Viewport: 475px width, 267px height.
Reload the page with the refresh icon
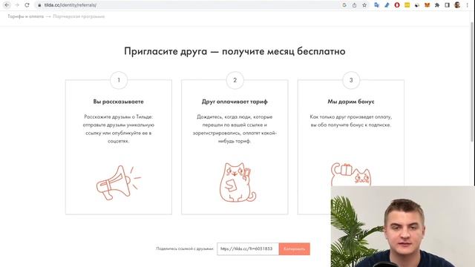[27, 5]
